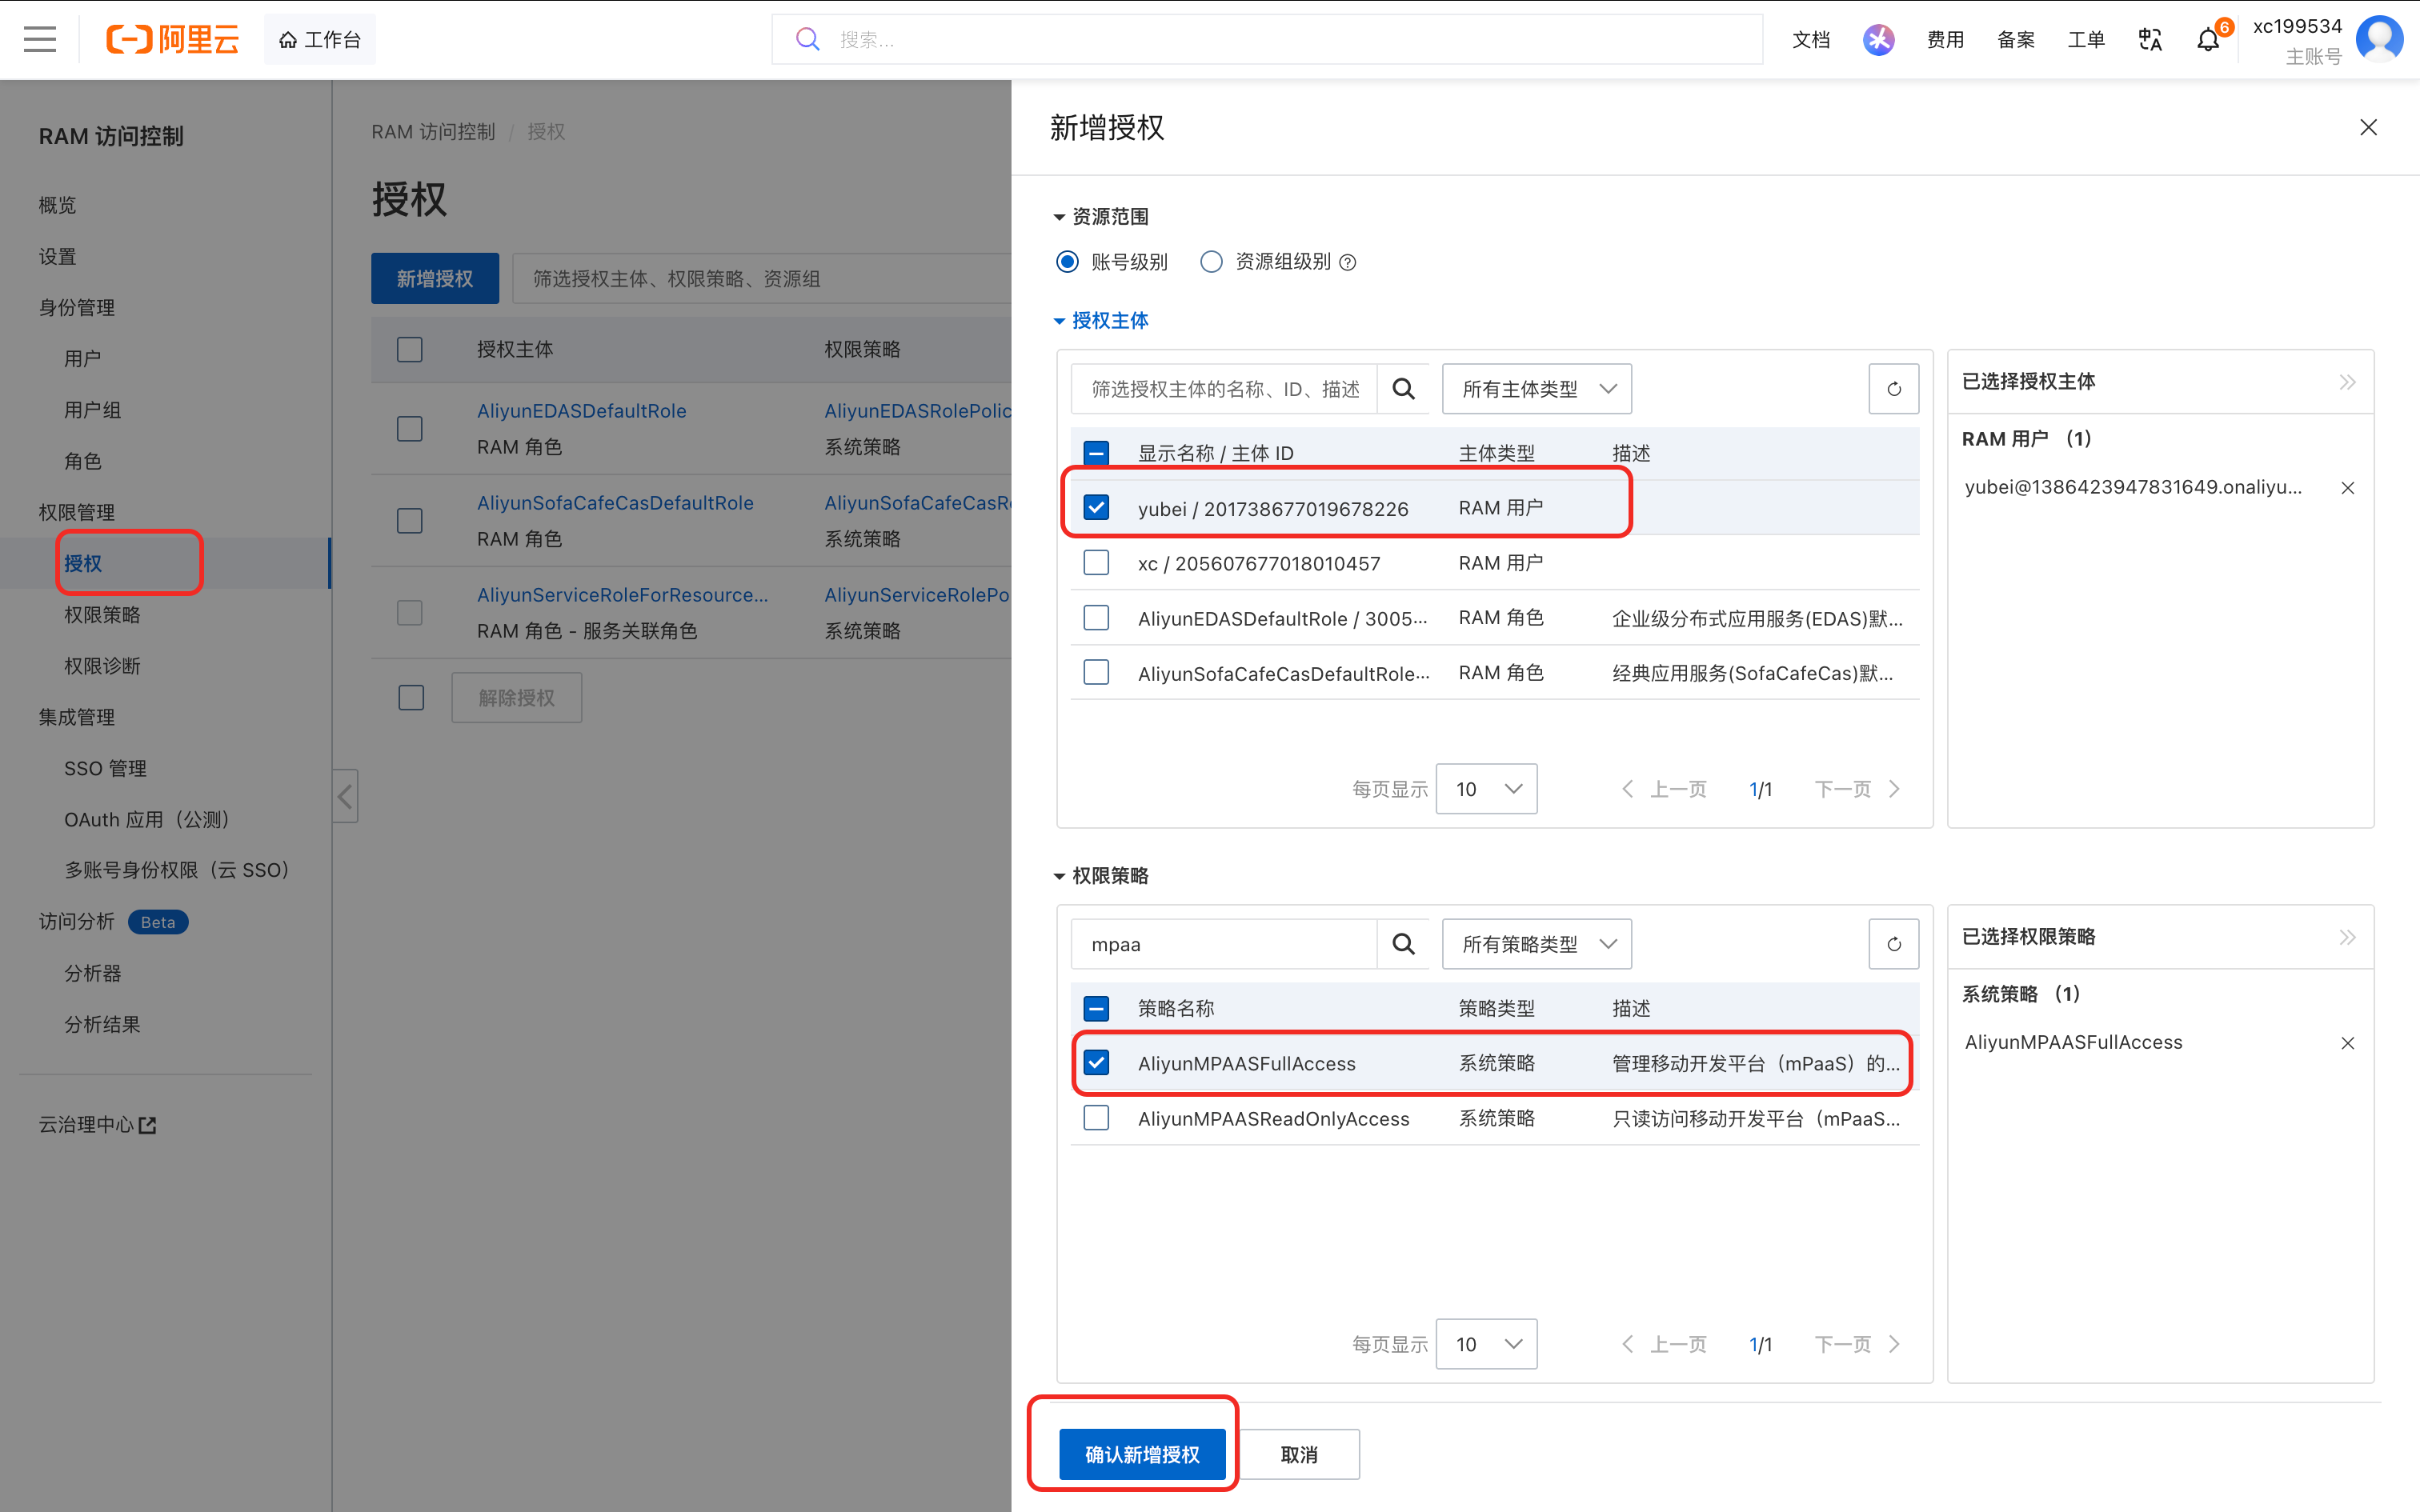Open OAuth 应用 in sidebar

147,820
